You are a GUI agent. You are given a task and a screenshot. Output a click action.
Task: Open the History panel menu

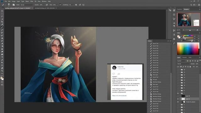point(171,41)
